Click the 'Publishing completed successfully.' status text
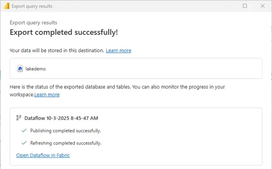The width and height of the screenshot is (272, 169). 65,131
